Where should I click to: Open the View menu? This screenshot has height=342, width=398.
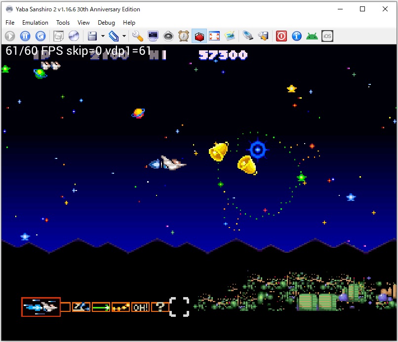coord(83,23)
